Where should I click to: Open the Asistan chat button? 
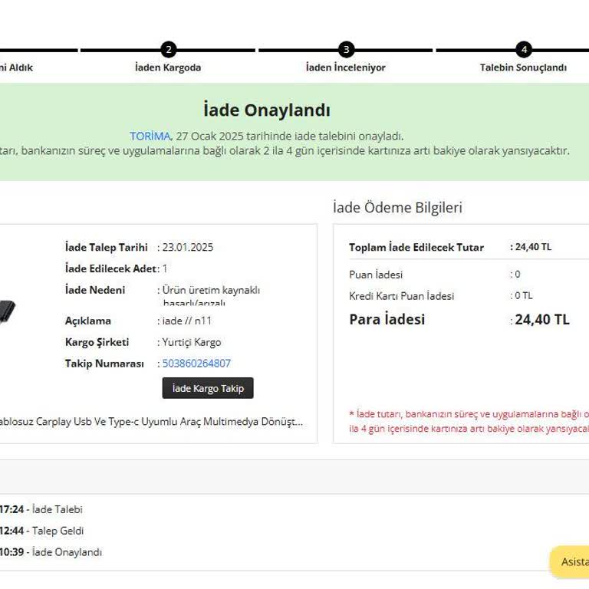(570, 561)
